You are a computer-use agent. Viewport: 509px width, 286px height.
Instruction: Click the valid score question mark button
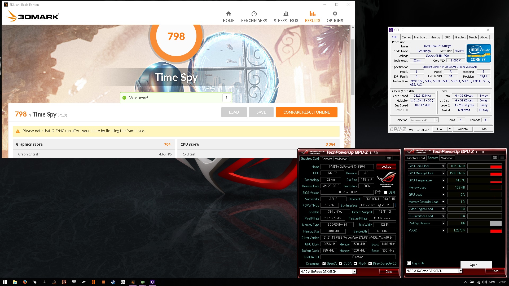tap(226, 98)
